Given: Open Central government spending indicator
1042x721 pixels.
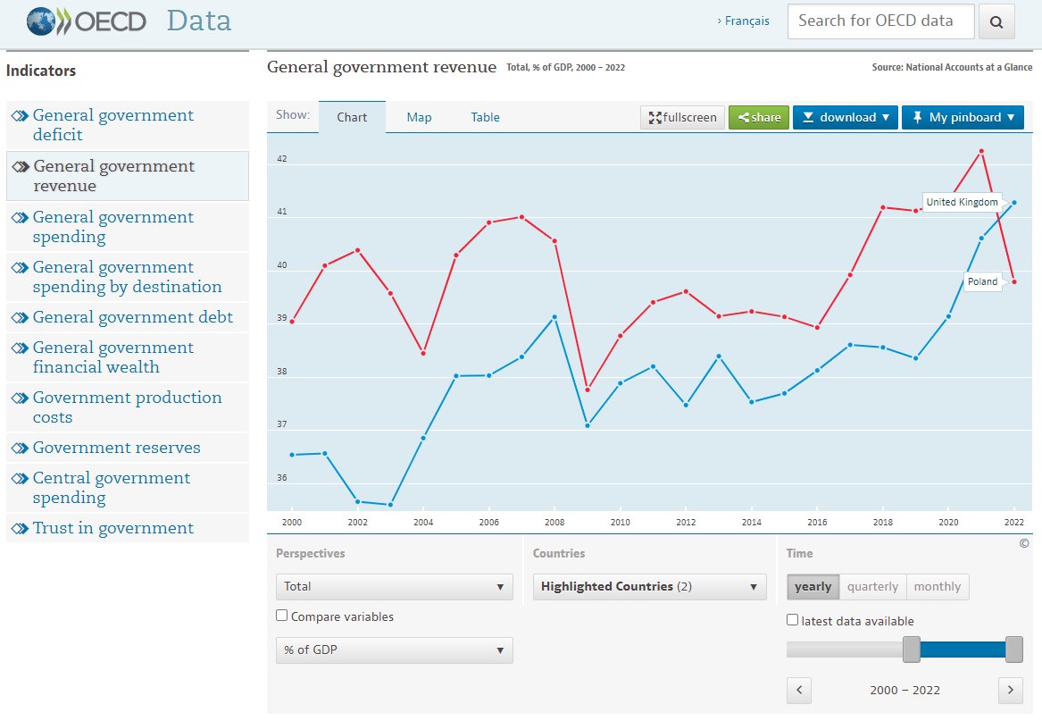Looking at the screenshot, I should coord(111,488).
